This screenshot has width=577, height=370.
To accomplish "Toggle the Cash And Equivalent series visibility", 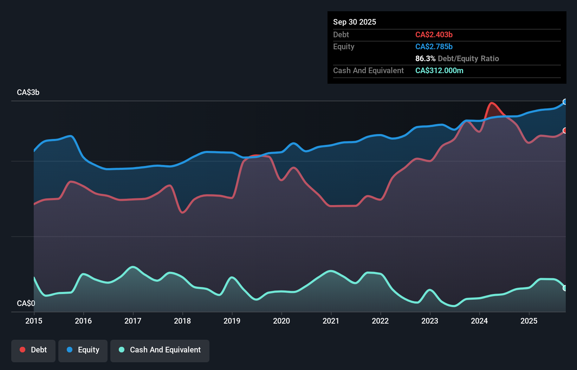I will (160, 350).
